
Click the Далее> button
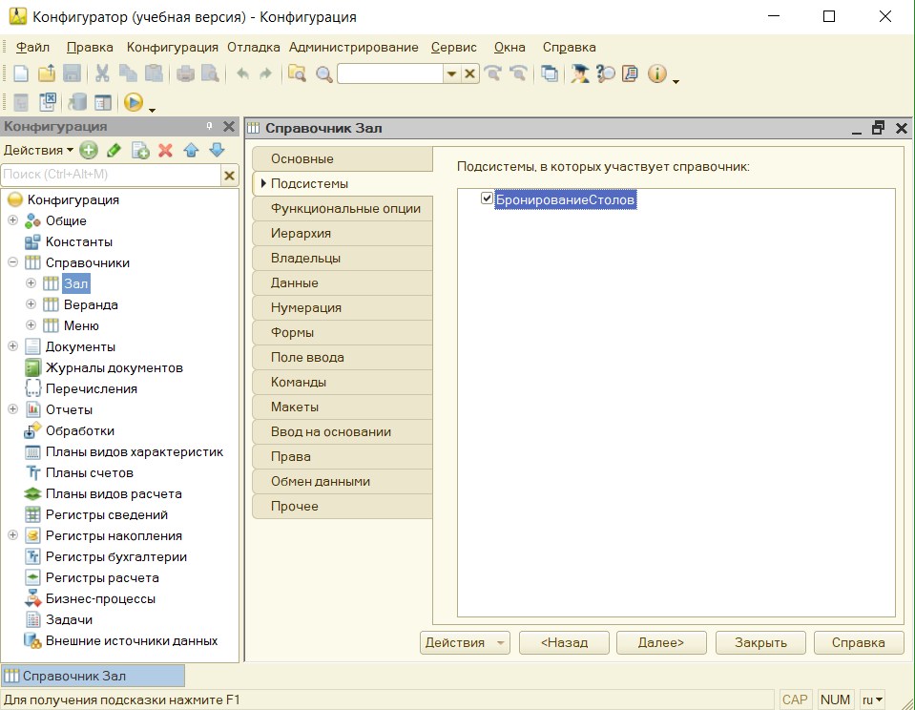660,642
